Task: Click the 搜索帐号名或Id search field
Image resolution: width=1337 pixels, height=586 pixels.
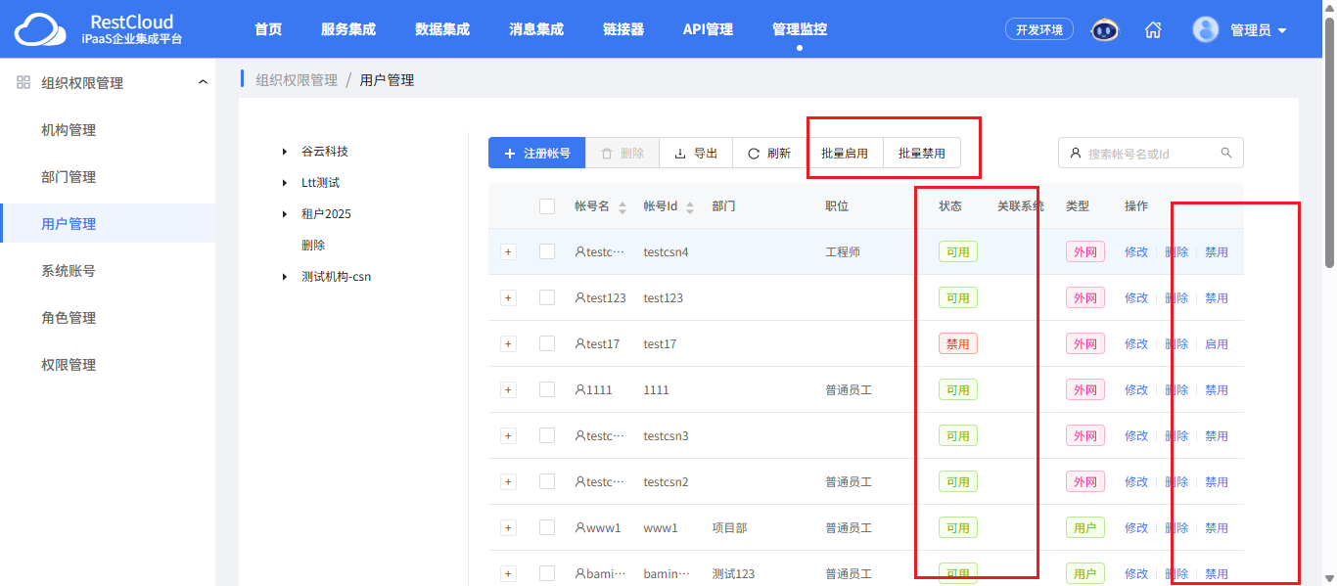Action: [x=1151, y=154]
